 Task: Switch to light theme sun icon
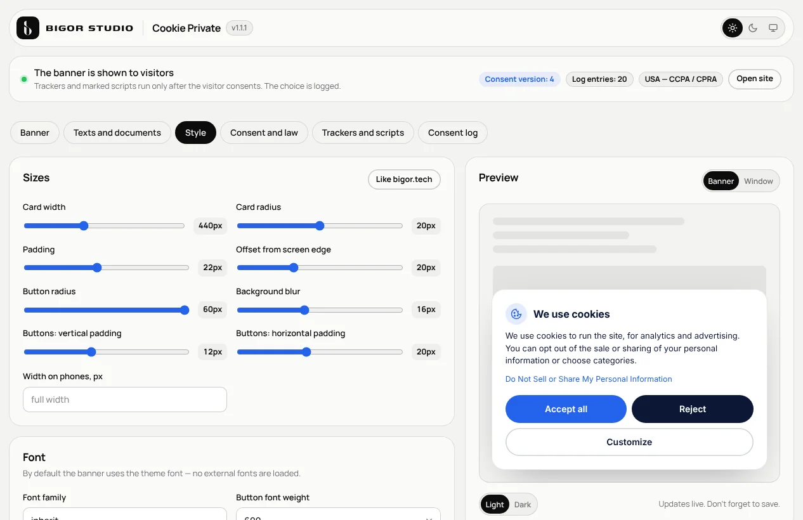[733, 28]
